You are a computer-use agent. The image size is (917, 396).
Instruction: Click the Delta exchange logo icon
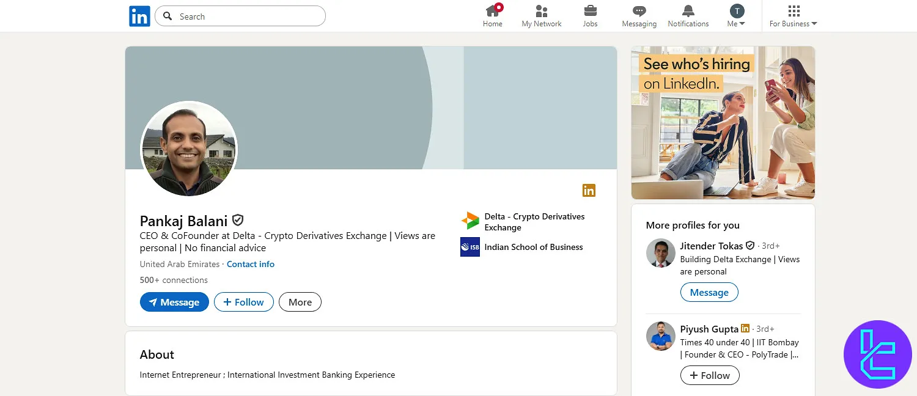tap(470, 221)
